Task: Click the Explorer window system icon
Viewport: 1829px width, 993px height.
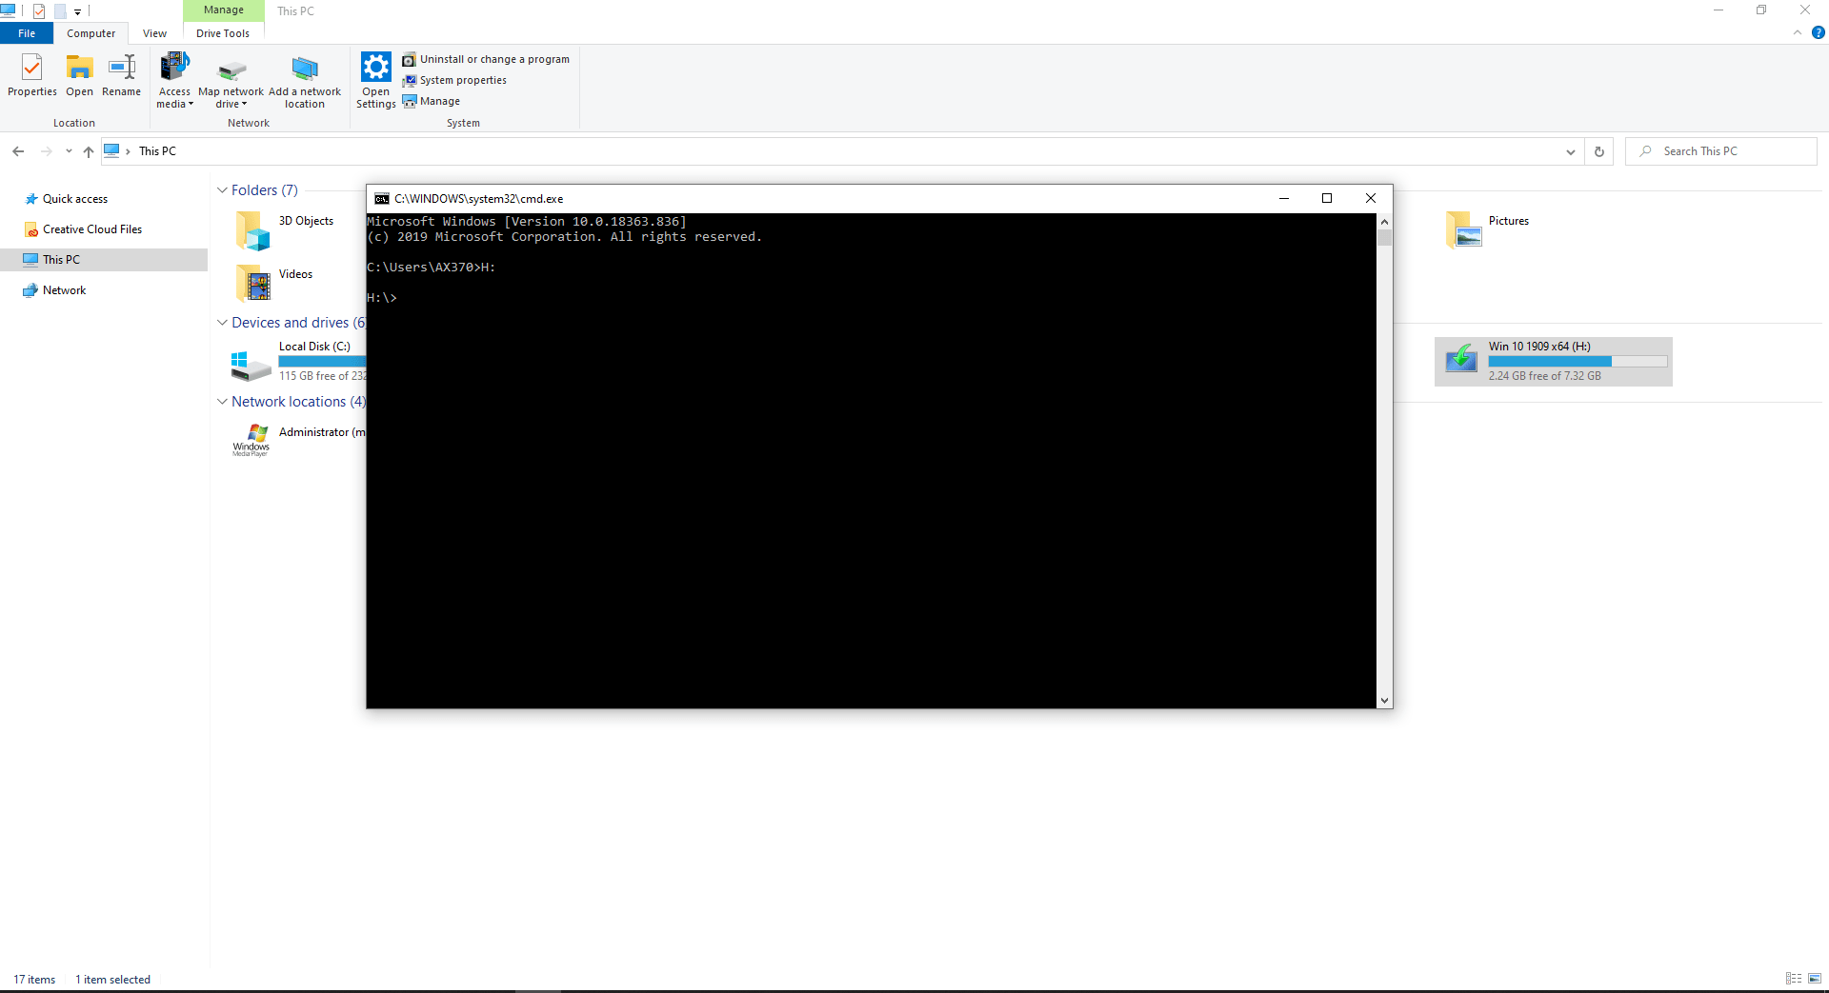Action: (x=9, y=10)
